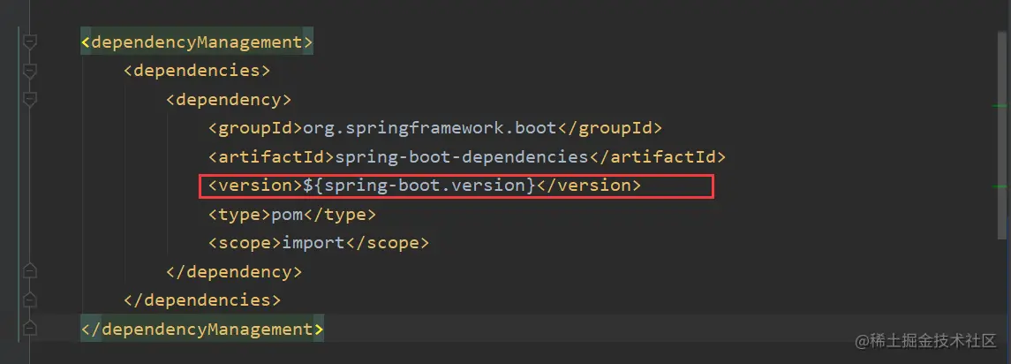Click fold marker beside closing </dependencies> tag

[29, 300]
